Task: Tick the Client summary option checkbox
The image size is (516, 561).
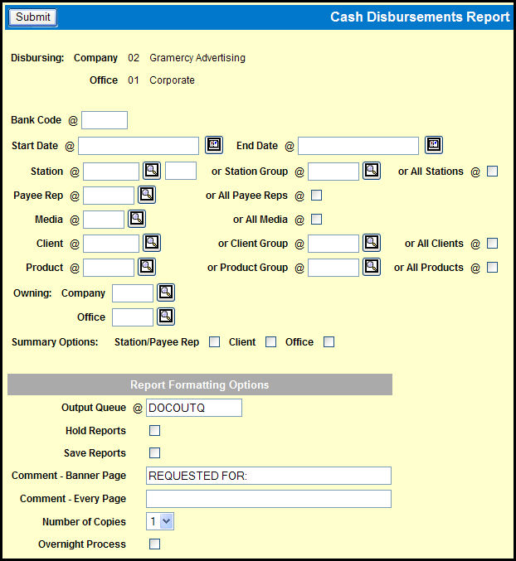Action: [271, 341]
